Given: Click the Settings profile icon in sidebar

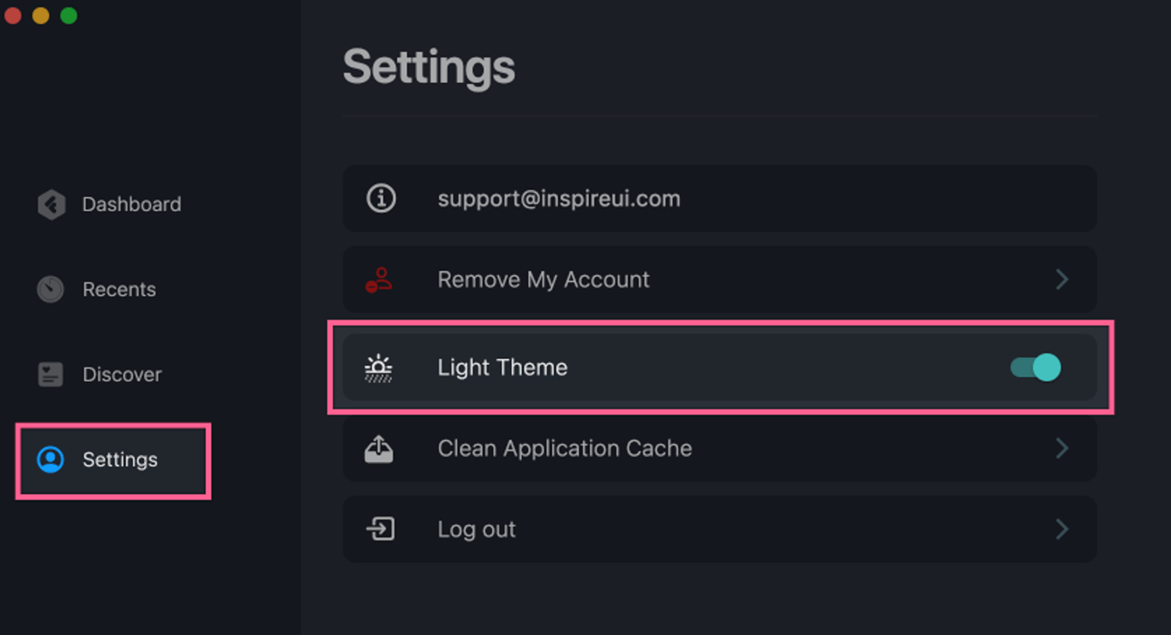Looking at the screenshot, I should click(51, 459).
